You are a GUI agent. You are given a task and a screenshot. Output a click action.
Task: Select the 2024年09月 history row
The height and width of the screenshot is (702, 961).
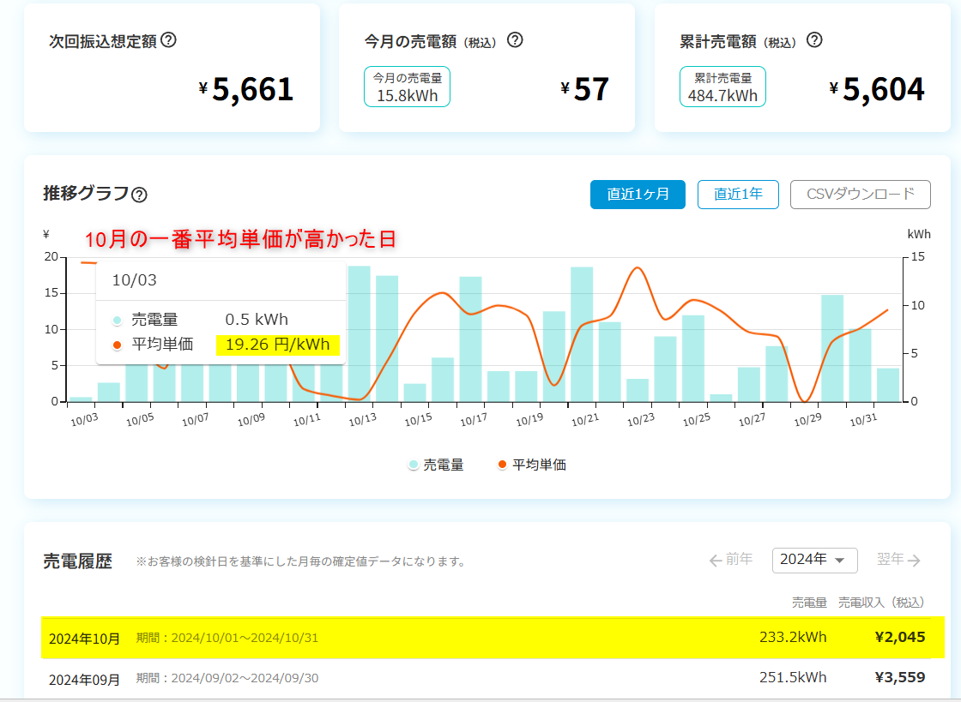pyautogui.click(x=486, y=678)
